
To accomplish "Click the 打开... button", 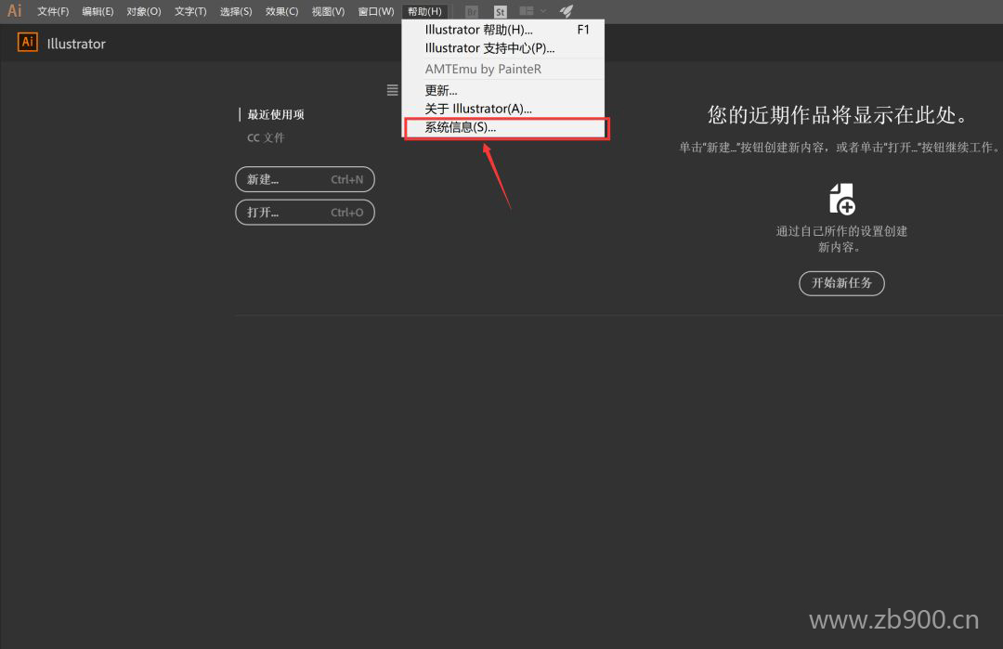I will point(306,213).
